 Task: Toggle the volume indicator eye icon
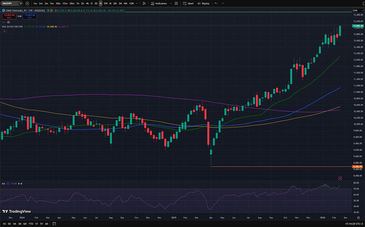[x=8, y=22]
